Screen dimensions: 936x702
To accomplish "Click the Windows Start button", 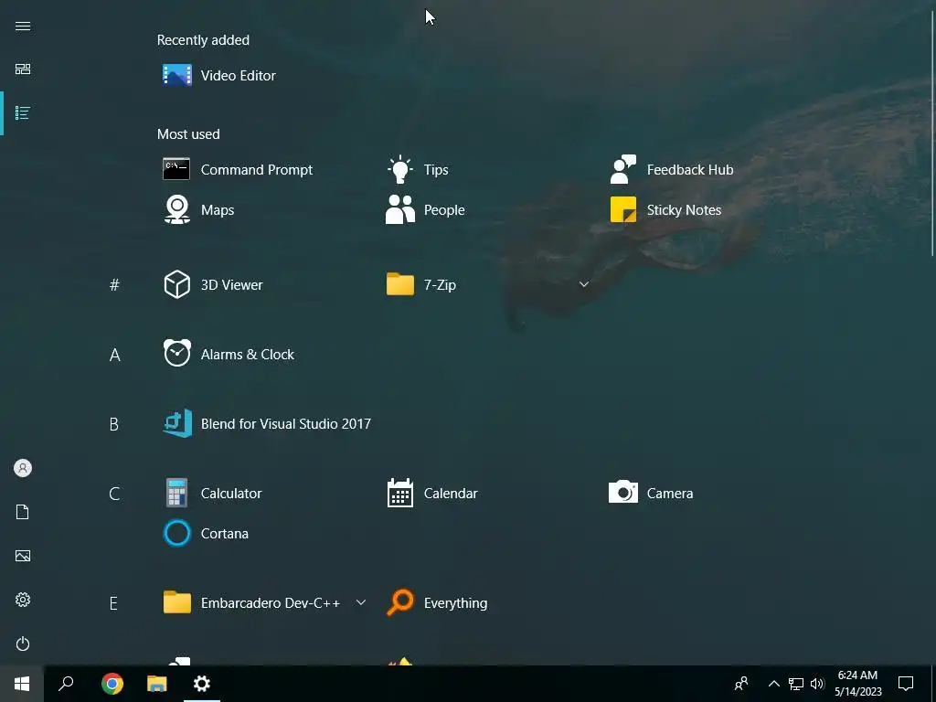I will coord(22,684).
